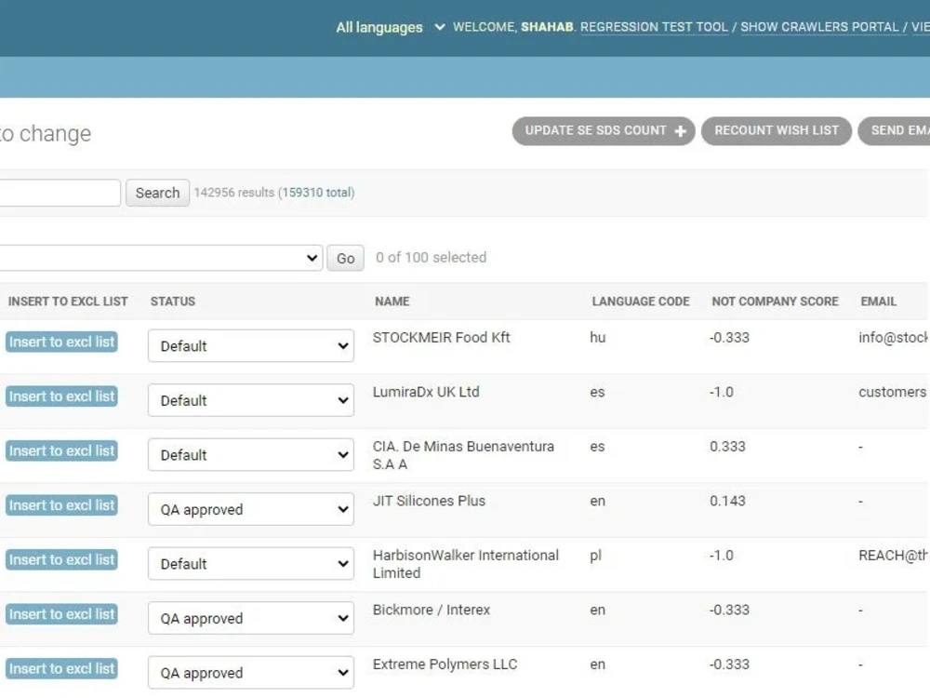Click the Recount Wish List button
Image resolution: width=930 pixels, height=698 pixels.
tap(776, 130)
